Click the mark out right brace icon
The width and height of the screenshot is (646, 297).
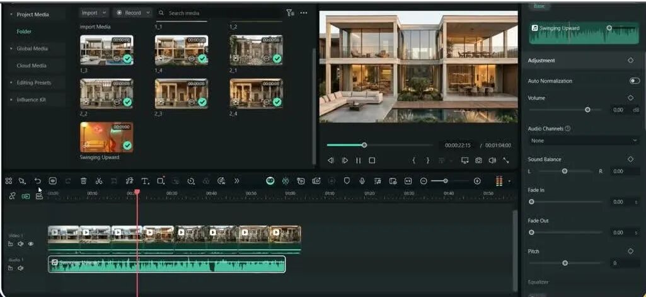click(x=428, y=160)
